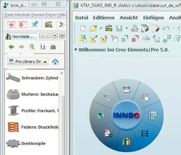181x155 pixels.
Task: Open the Datei menu in Creo
Action: pyautogui.click(x=81, y=18)
